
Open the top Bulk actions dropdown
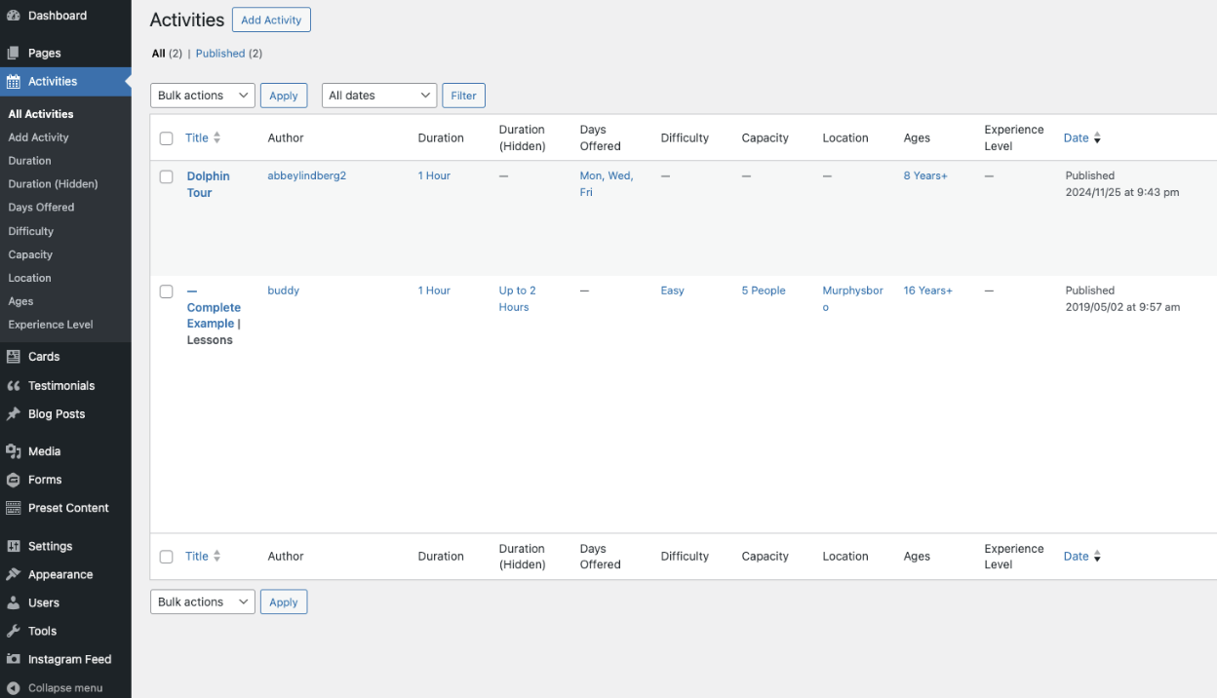click(x=203, y=96)
